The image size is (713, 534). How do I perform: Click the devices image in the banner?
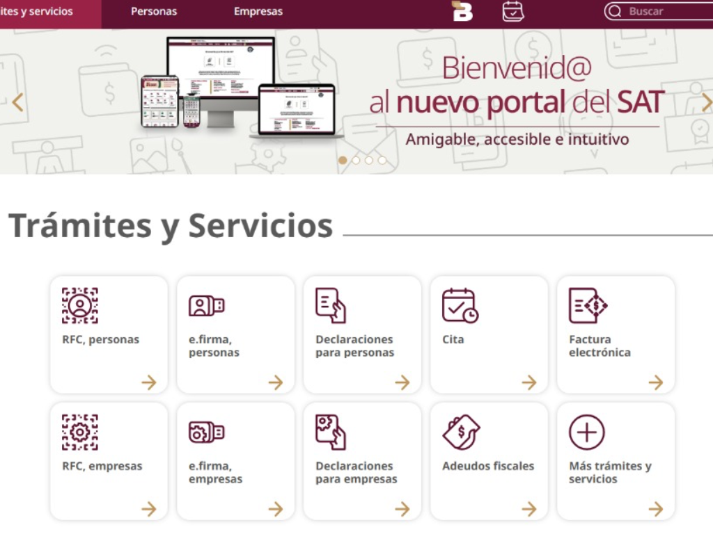[x=242, y=88]
